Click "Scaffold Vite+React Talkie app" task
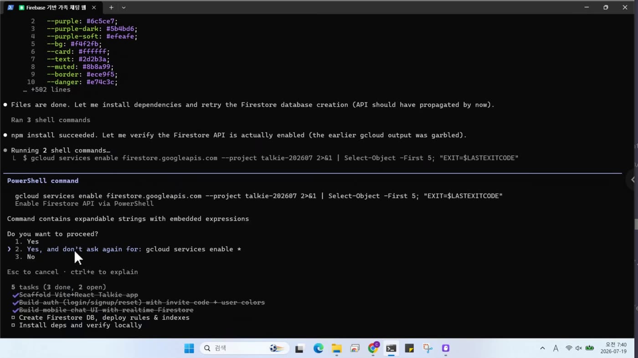This screenshot has width=638, height=358. (x=78, y=295)
